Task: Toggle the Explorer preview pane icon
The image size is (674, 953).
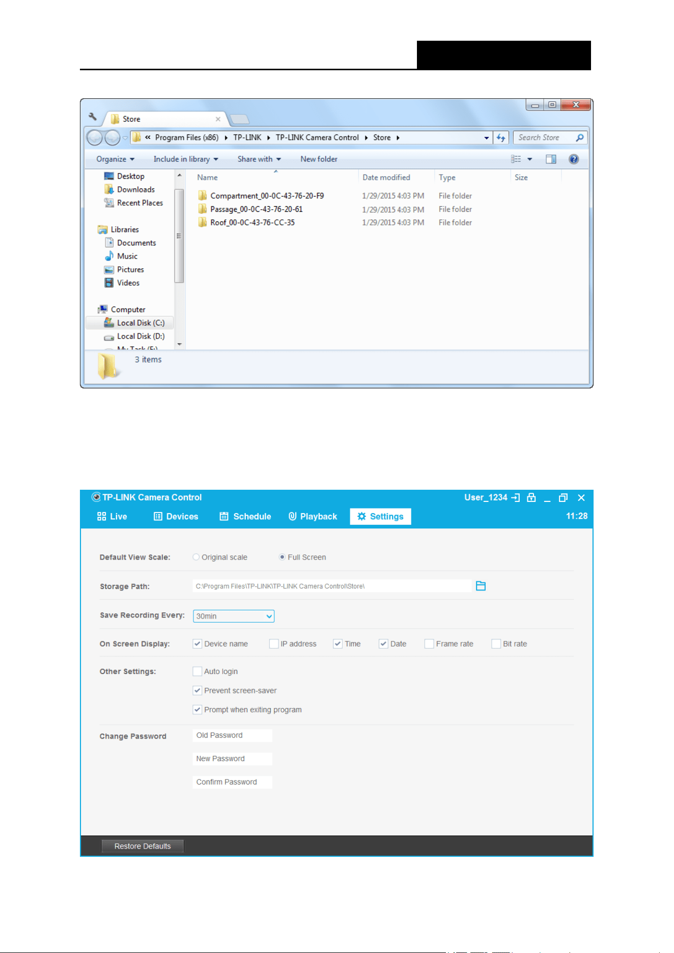Action: click(551, 159)
